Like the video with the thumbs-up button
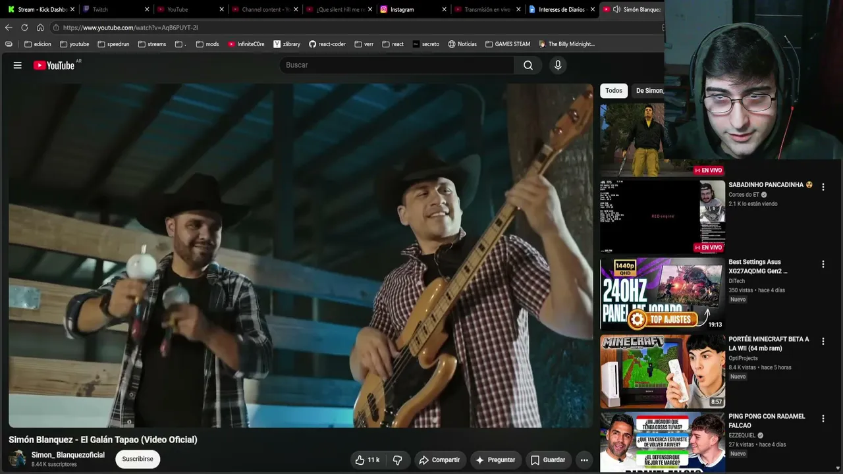The image size is (843, 474). 367,460
